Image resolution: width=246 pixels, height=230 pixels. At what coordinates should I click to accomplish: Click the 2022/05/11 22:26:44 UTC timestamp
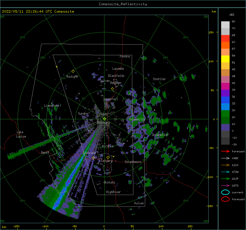pos(24,11)
